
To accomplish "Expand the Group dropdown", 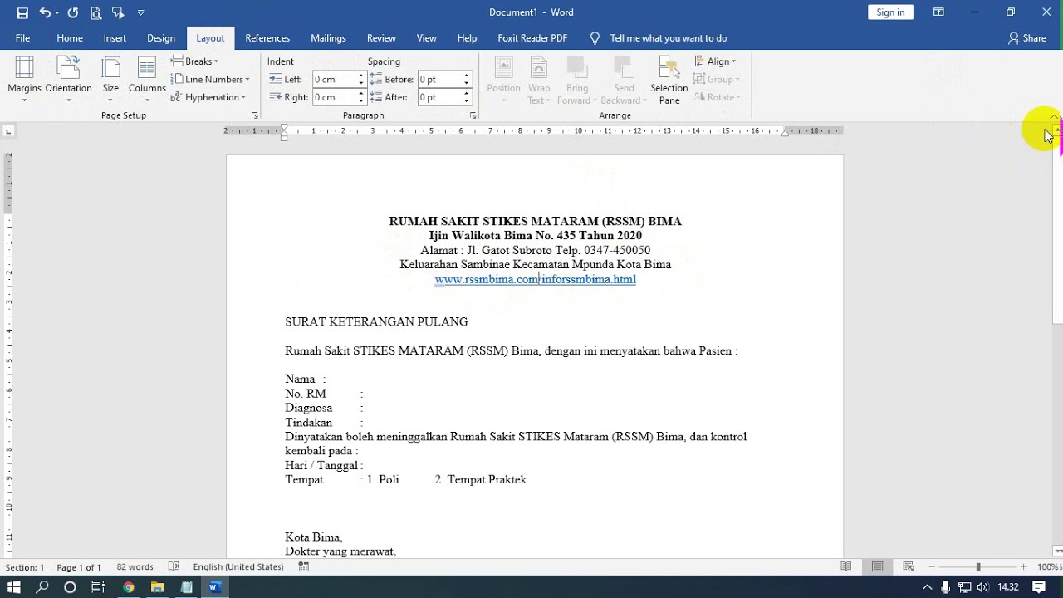I will click(x=717, y=80).
